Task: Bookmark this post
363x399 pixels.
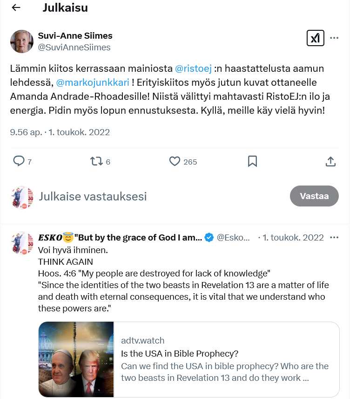Action: tap(252, 161)
